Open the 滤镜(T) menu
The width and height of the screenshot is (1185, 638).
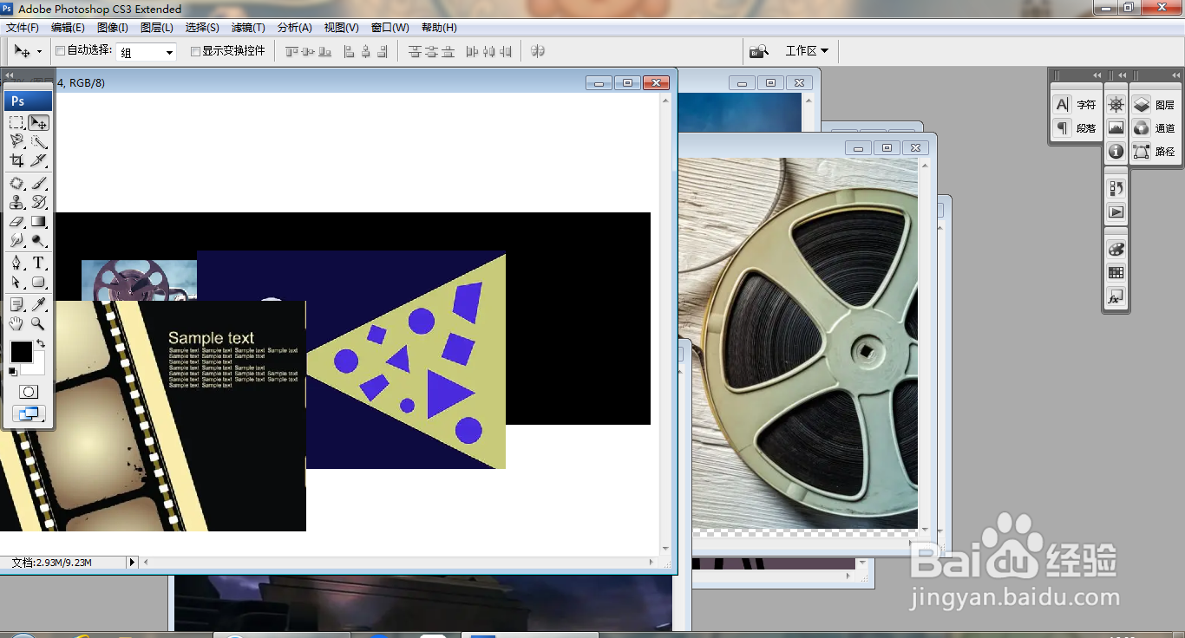(248, 28)
